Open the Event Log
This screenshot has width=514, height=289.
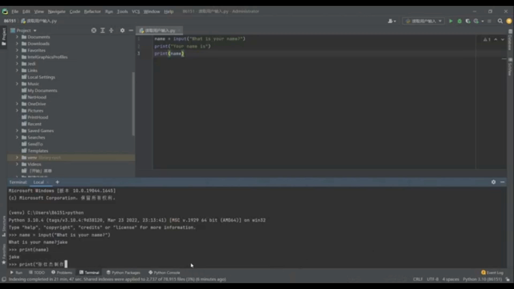click(x=492, y=272)
